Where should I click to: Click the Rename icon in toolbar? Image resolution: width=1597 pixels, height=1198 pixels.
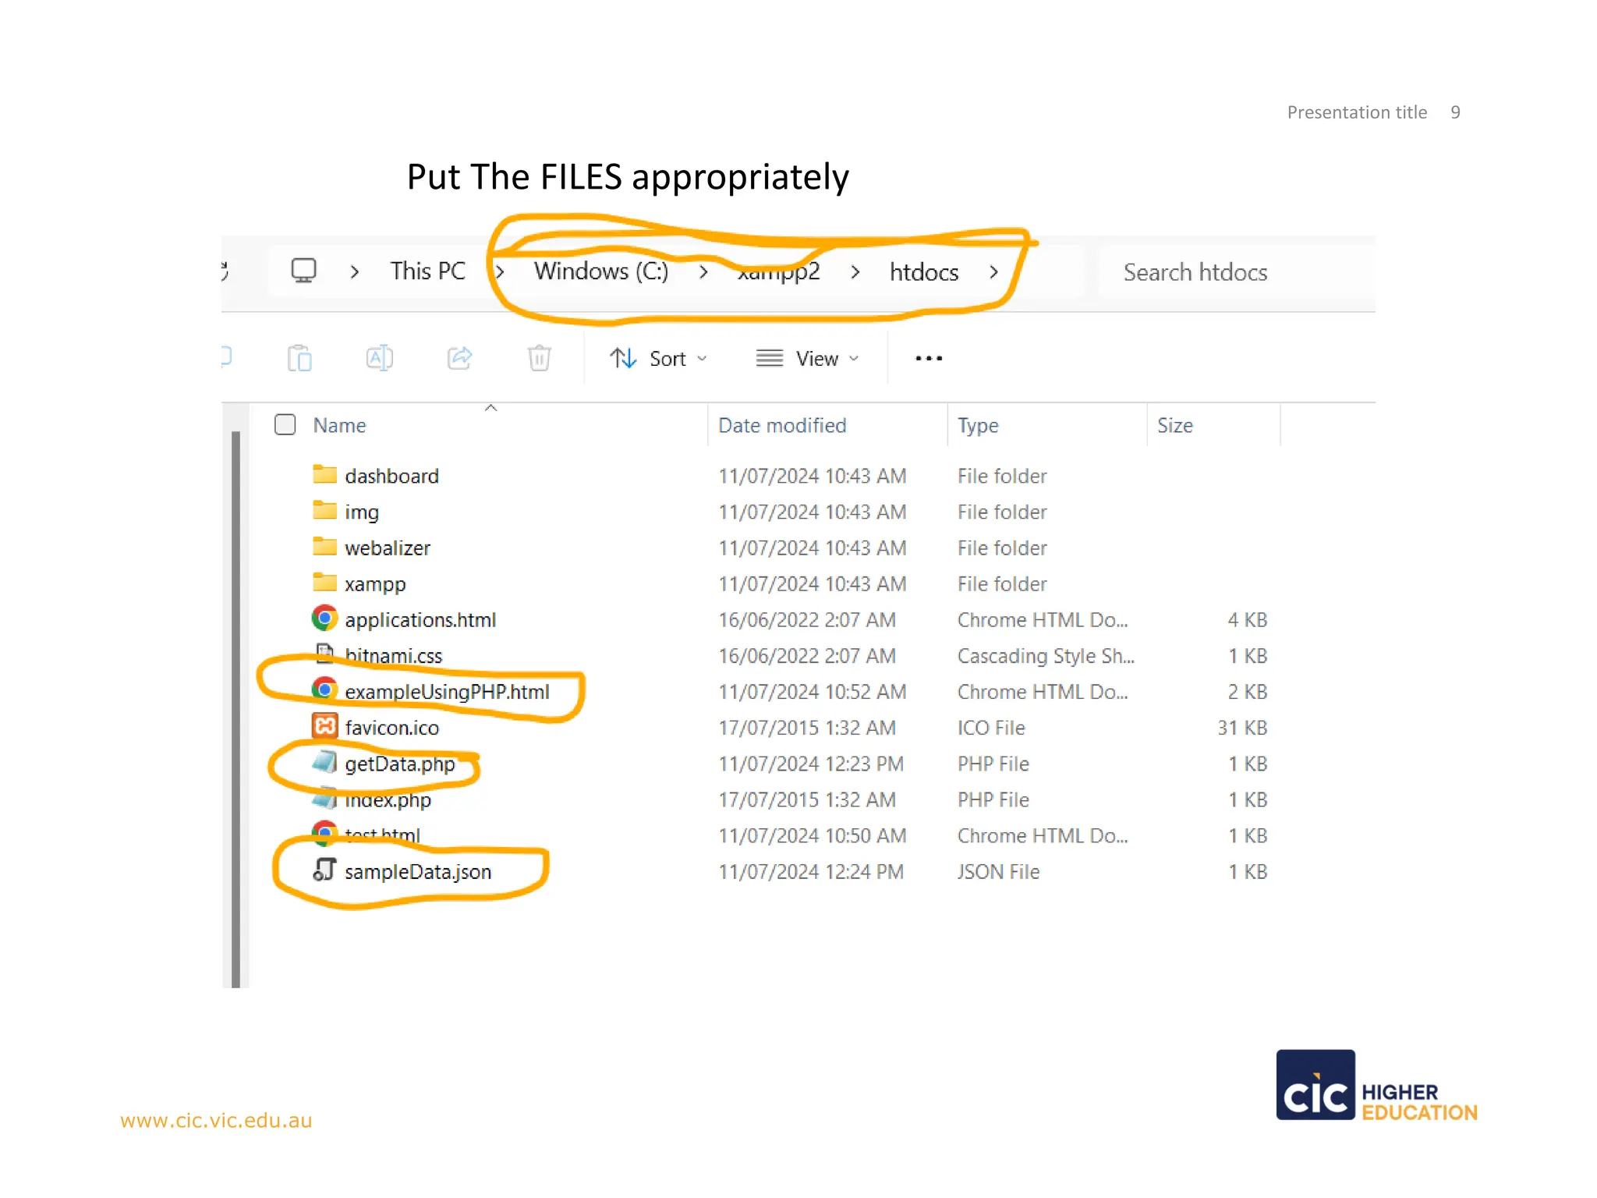(x=379, y=358)
